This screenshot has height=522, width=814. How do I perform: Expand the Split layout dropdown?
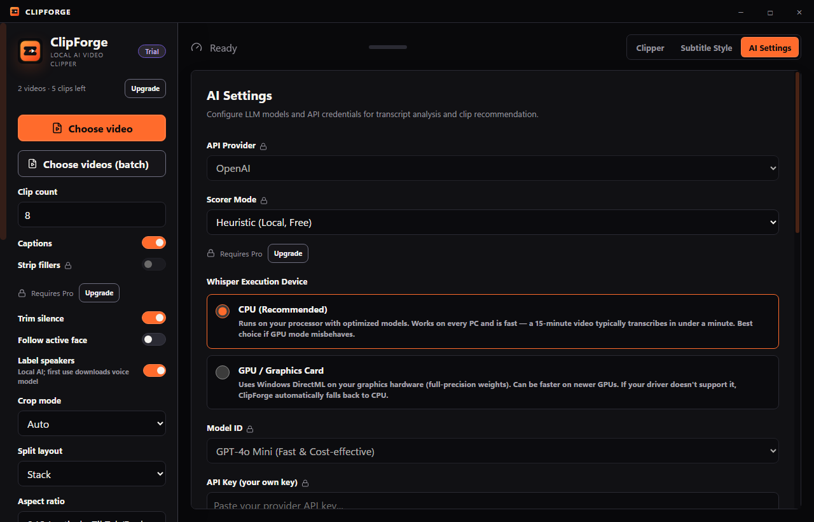(x=92, y=474)
